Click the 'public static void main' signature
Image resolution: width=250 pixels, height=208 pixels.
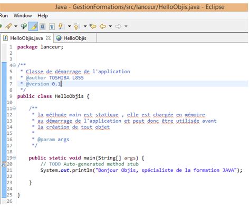click(86, 158)
